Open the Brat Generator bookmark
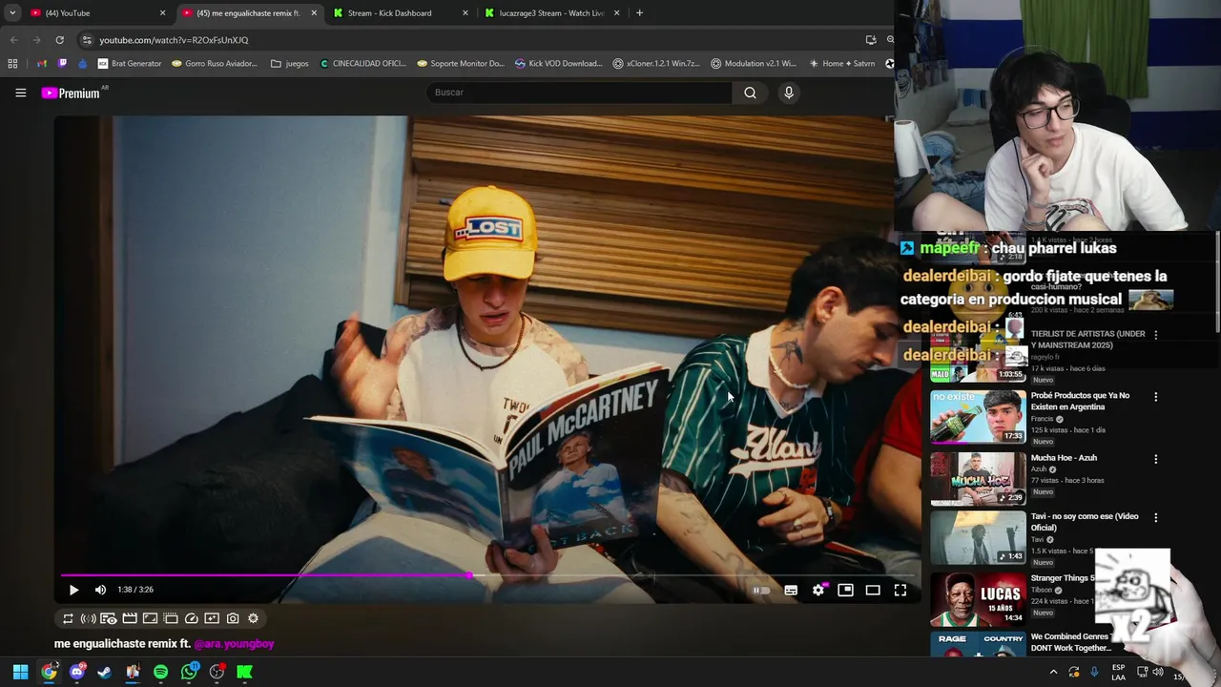 click(x=130, y=64)
